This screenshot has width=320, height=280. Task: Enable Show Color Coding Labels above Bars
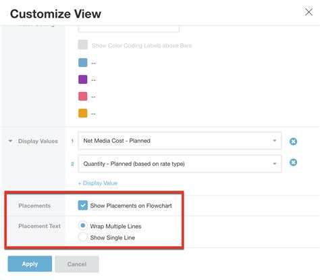[83, 45]
